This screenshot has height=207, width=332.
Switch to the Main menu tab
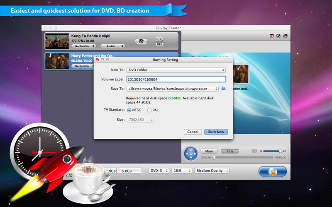[209, 151]
